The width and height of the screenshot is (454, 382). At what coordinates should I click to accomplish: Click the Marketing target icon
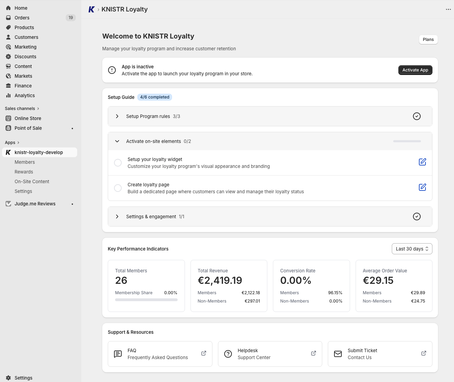point(8,47)
